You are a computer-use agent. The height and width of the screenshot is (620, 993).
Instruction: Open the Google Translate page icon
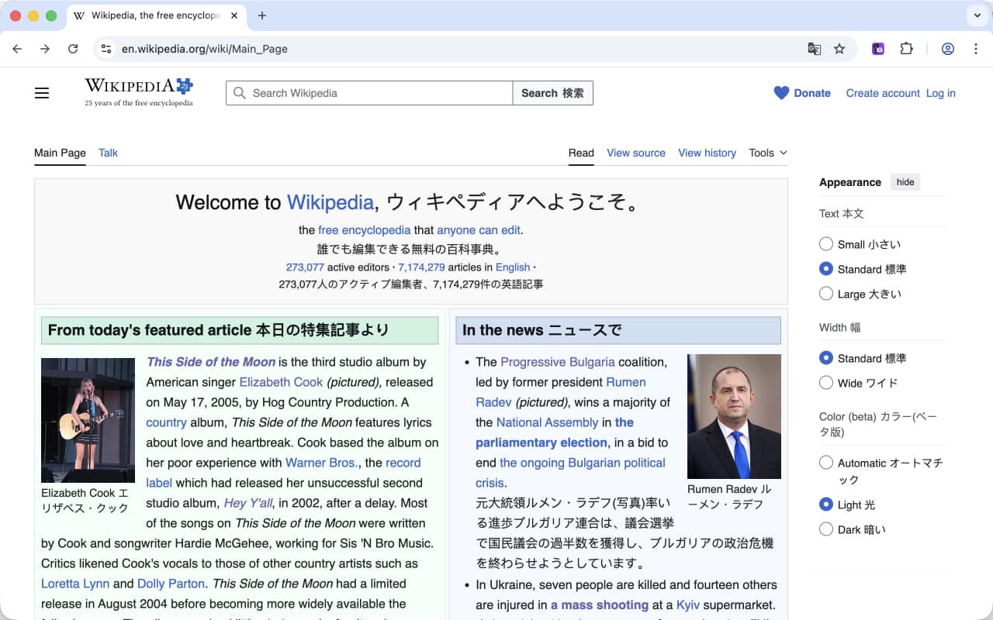tap(814, 49)
